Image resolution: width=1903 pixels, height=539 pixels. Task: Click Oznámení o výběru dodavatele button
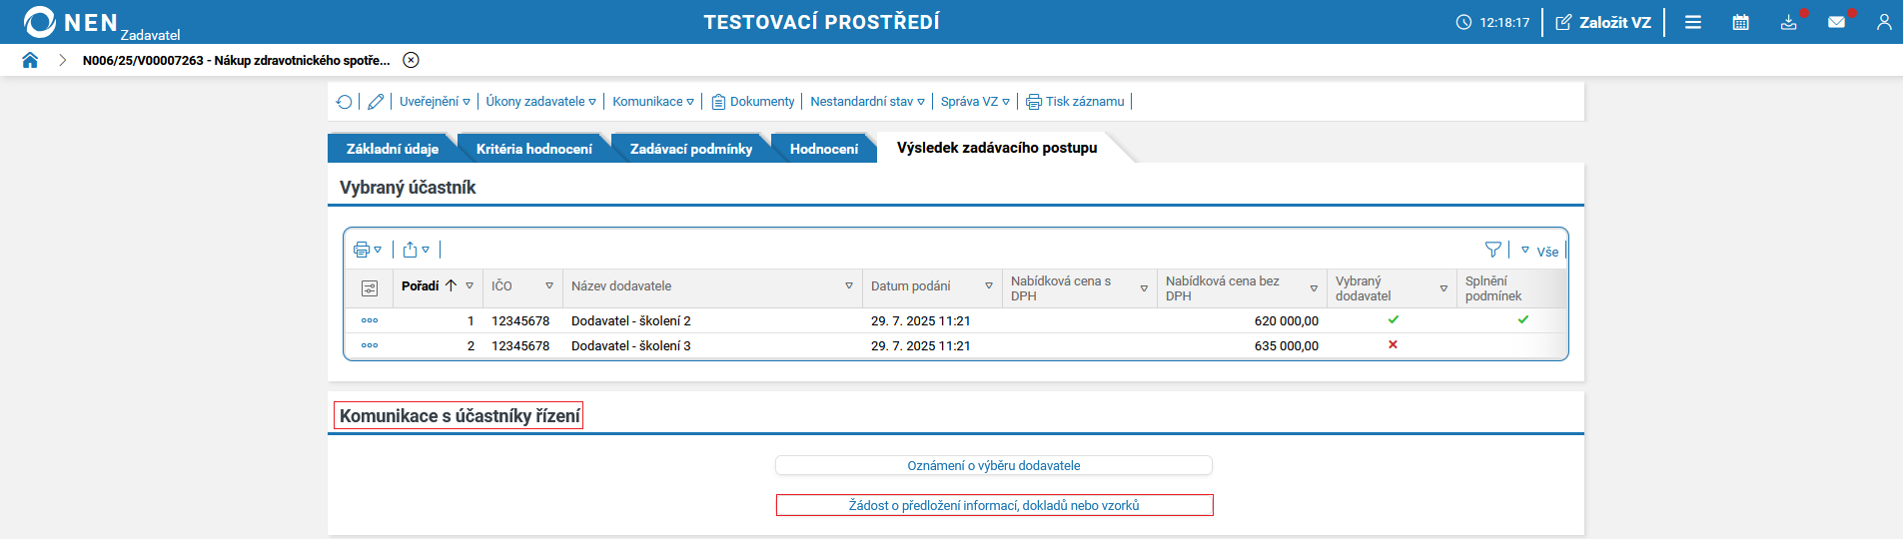pos(994,465)
